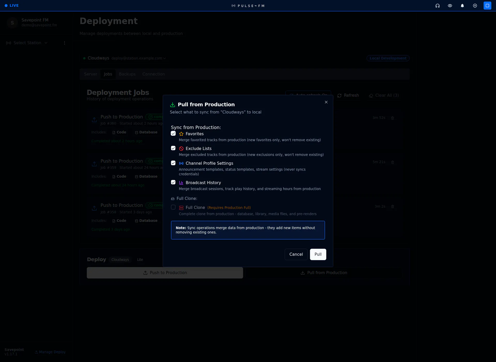Uncheck the Favorites checkbox
The width and height of the screenshot is (496, 362).
click(173, 133)
